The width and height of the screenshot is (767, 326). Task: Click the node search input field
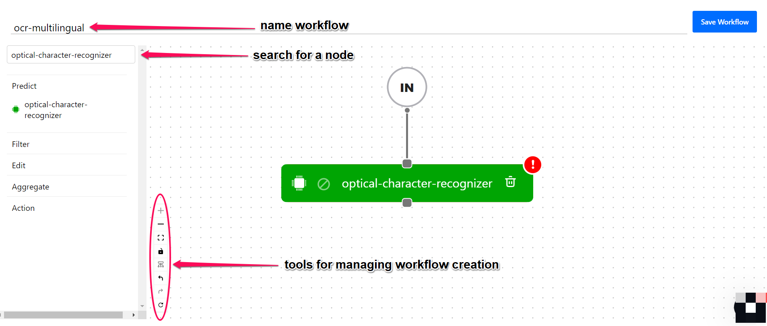[71, 55]
